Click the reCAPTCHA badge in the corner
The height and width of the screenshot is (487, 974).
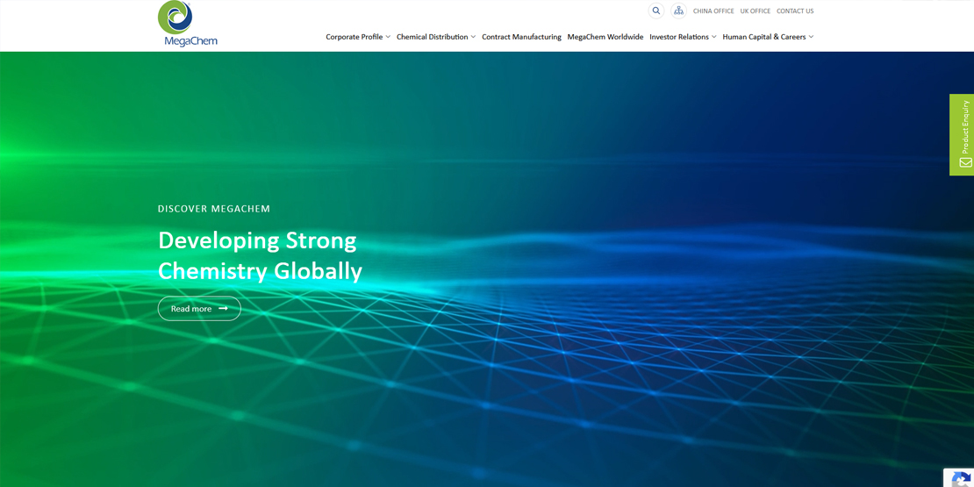pyautogui.click(x=960, y=478)
